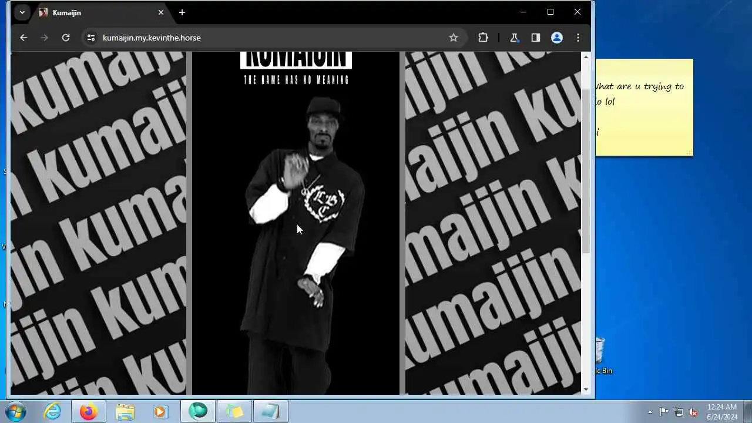The height and width of the screenshot is (423, 752).
Task: Open the Recycle Bin desktop icon
Action: point(602,355)
